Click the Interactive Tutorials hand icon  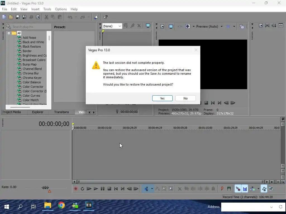(96, 17)
